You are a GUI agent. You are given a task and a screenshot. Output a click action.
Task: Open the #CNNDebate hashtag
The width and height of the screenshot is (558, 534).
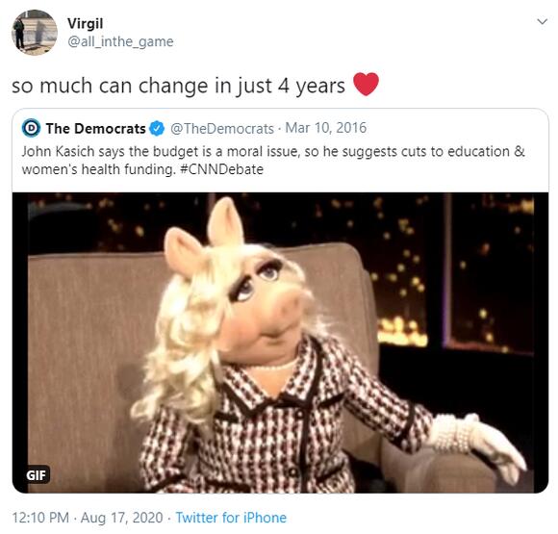pos(221,169)
